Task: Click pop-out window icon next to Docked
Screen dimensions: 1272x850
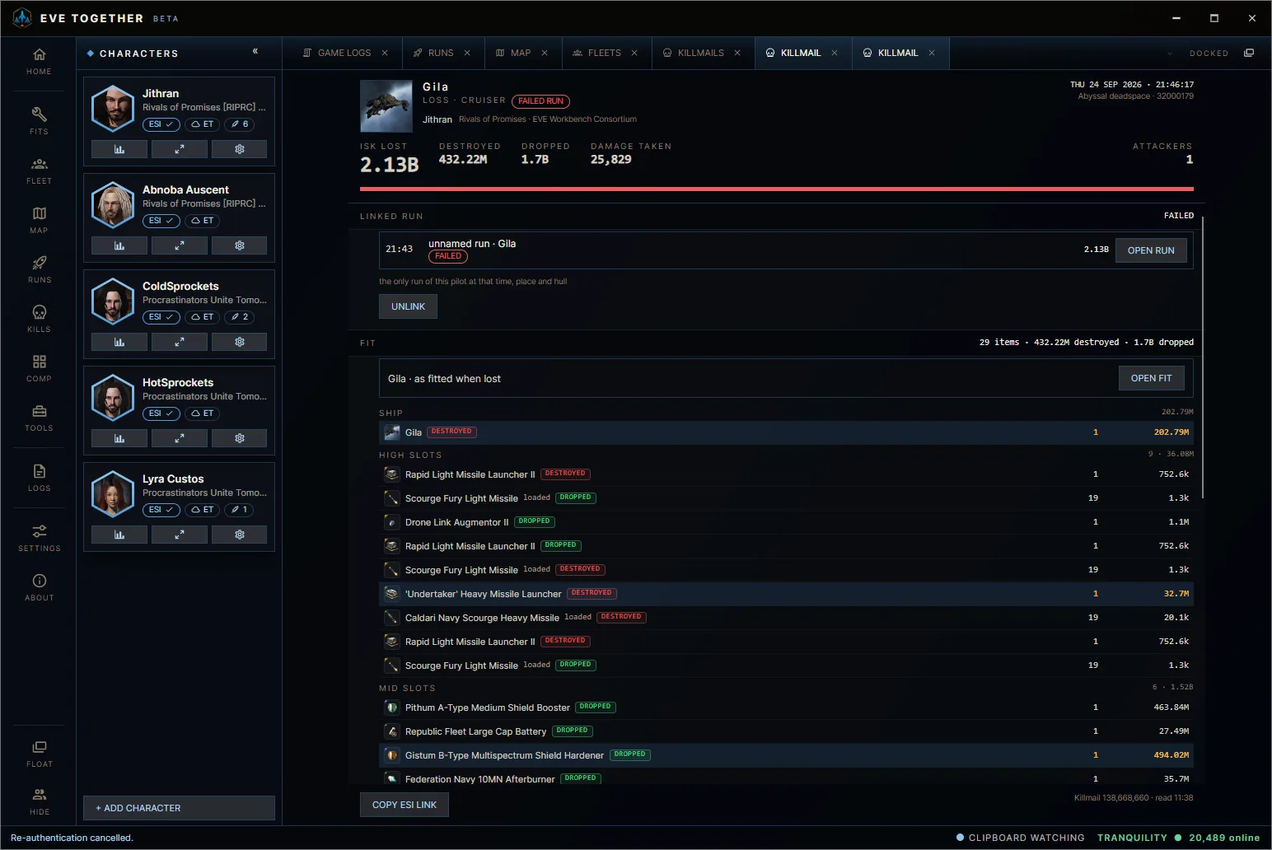Action: click(1249, 53)
